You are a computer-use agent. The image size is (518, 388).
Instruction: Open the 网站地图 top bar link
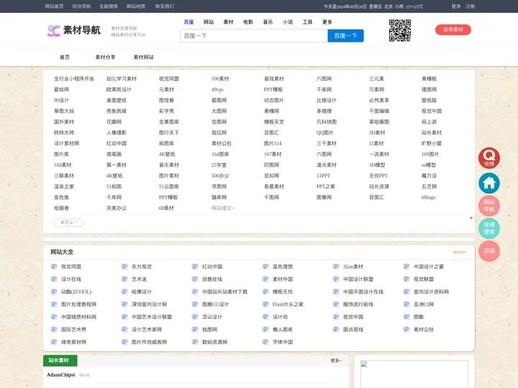pyautogui.click(x=136, y=6)
